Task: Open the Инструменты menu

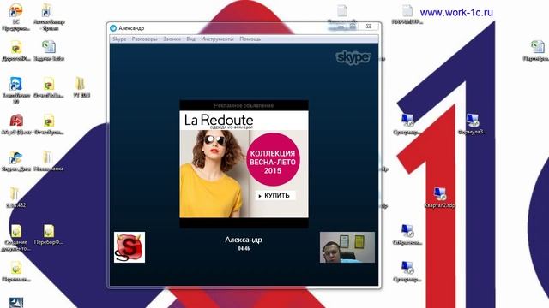Action: (217, 39)
